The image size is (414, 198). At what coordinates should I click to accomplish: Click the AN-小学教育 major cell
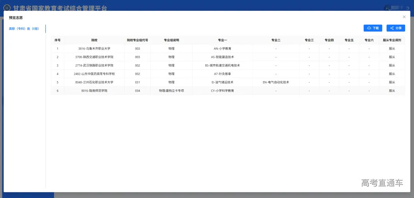[x=222, y=49]
